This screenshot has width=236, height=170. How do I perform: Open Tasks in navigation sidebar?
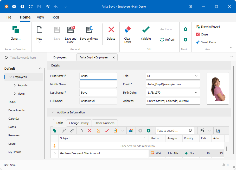[x=12, y=102]
